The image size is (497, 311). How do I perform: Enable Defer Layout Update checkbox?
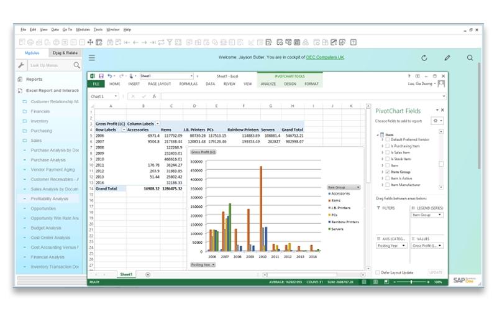(378, 272)
